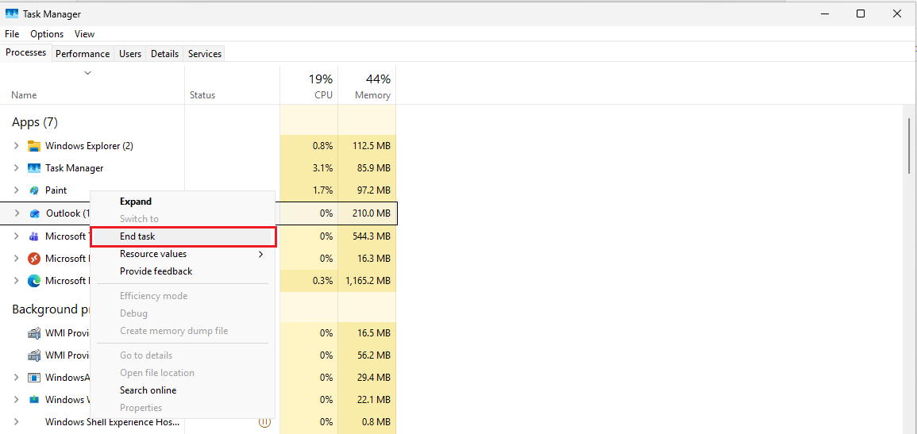Expand the Microsoft Edge process row
Image resolution: width=917 pixels, height=434 pixels.
pos(17,280)
